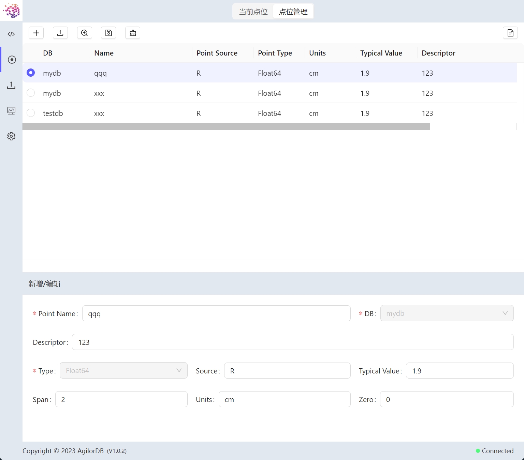
Task: Click the magnifier search toolbar button
Action: [x=85, y=33]
